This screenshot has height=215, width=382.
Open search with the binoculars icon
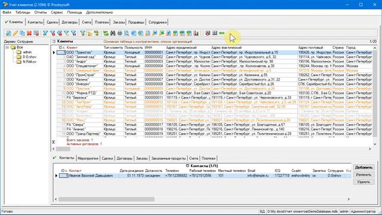tap(113, 33)
